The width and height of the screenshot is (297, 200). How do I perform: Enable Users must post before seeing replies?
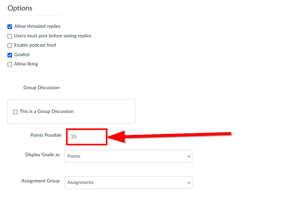coord(10,36)
